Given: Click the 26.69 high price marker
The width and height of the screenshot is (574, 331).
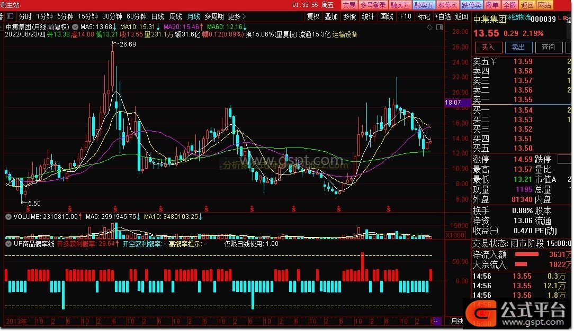Looking at the screenshot, I should (x=128, y=44).
